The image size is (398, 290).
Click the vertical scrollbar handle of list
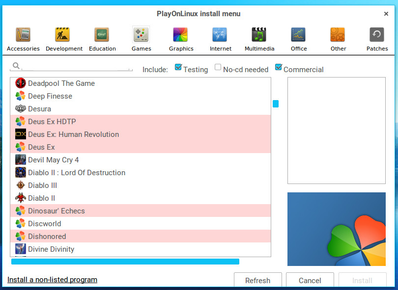pyautogui.click(x=276, y=104)
